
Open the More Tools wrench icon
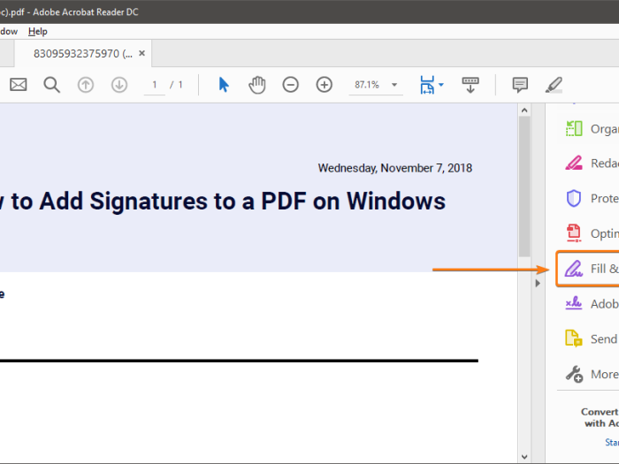[574, 374]
